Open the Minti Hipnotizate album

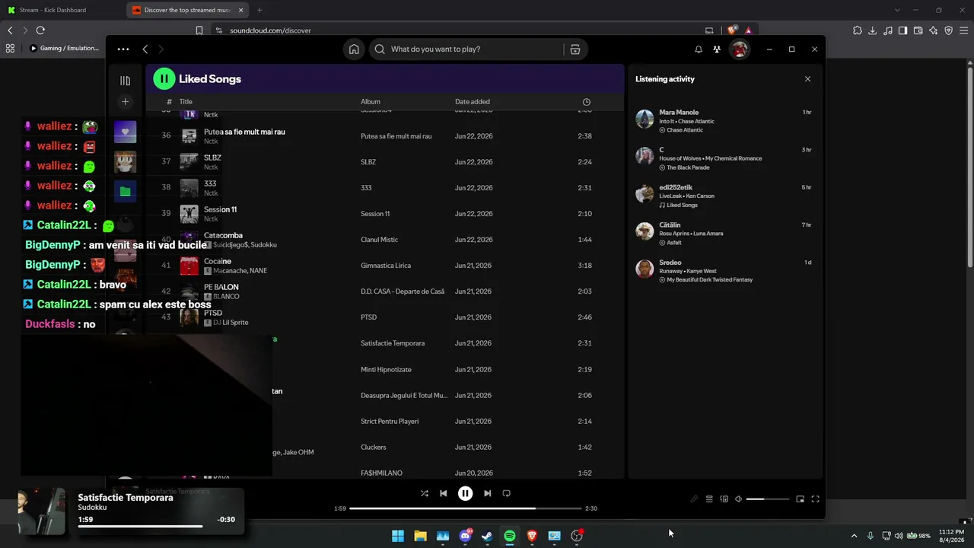coord(386,369)
